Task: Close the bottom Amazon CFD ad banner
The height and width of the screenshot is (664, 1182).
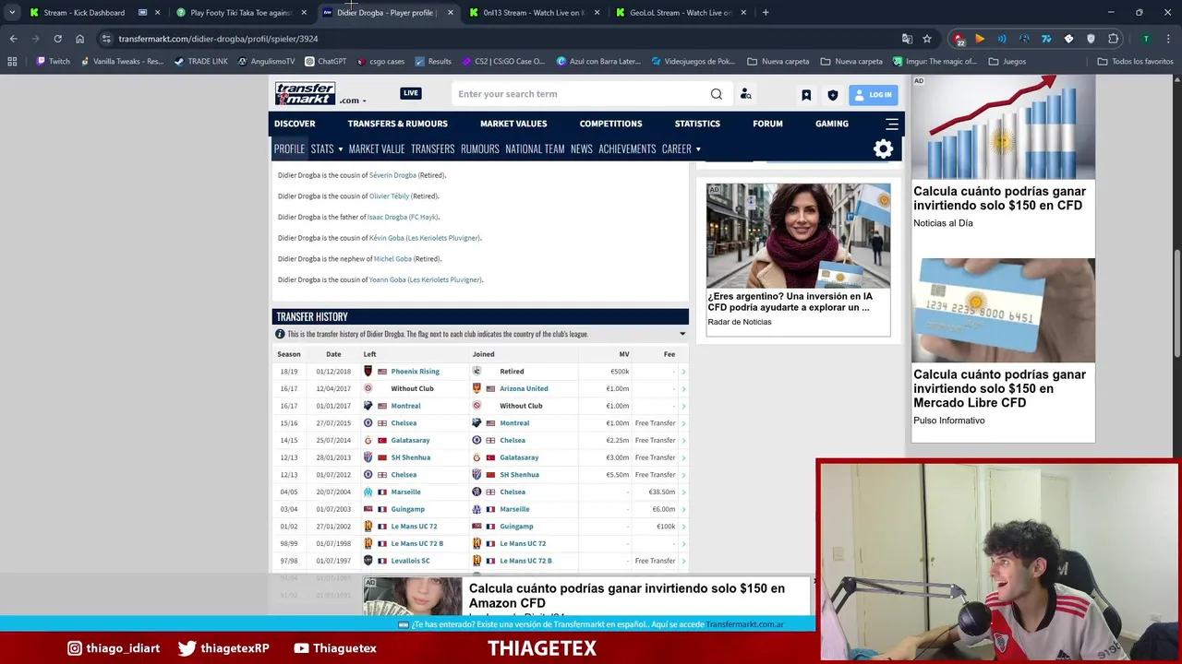Action: [x=814, y=582]
